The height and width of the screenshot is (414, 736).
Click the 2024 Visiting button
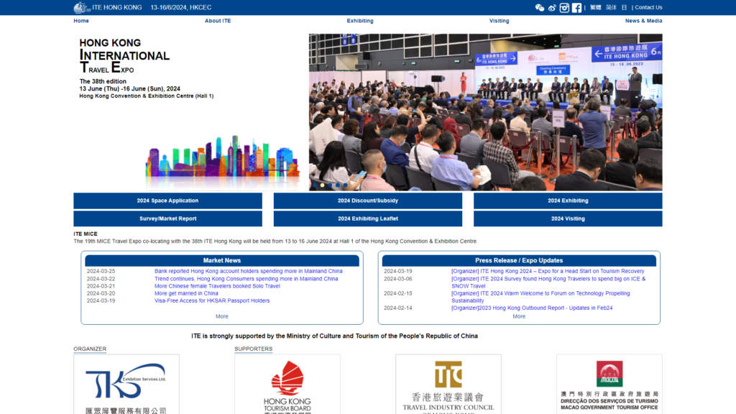tap(568, 218)
